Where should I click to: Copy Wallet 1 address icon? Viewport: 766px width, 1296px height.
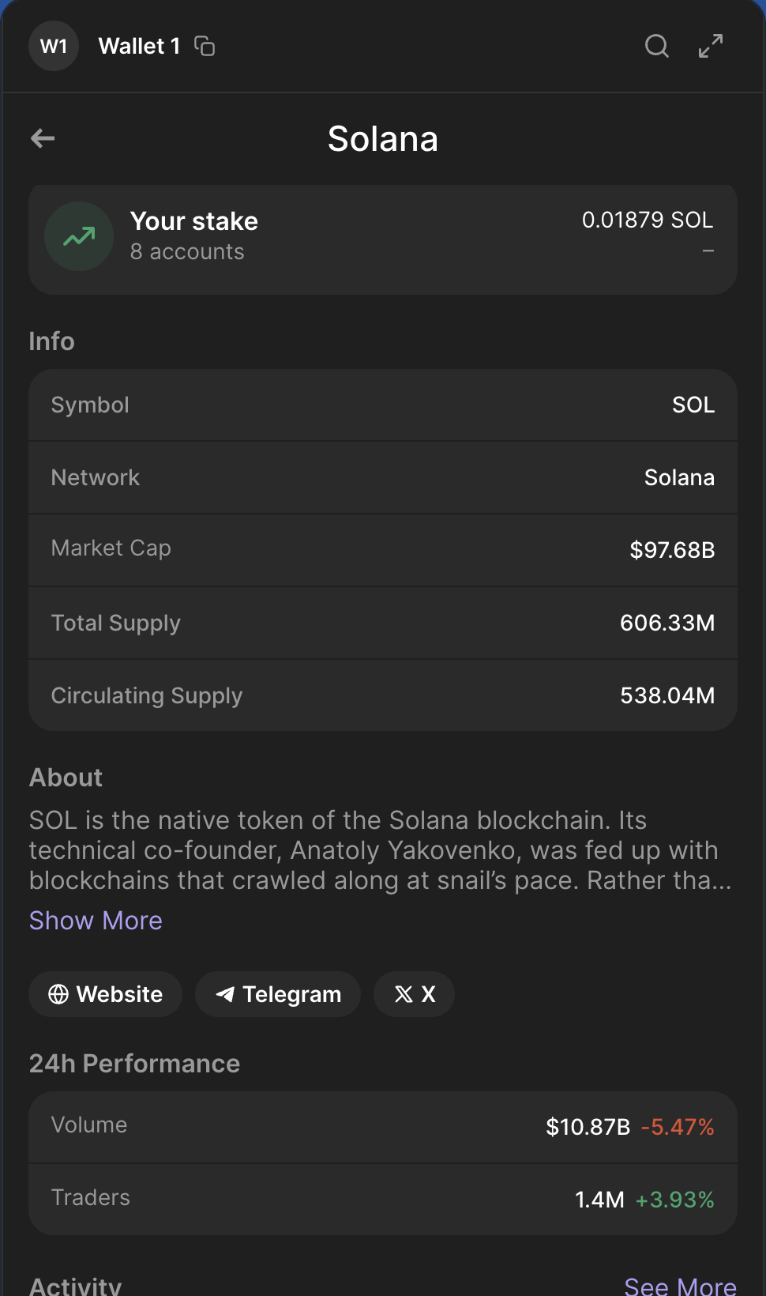(205, 47)
